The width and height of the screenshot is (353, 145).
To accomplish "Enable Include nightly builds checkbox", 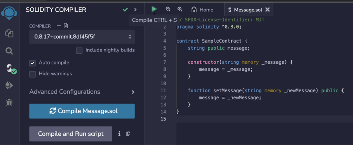I will click(x=79, y=50).
